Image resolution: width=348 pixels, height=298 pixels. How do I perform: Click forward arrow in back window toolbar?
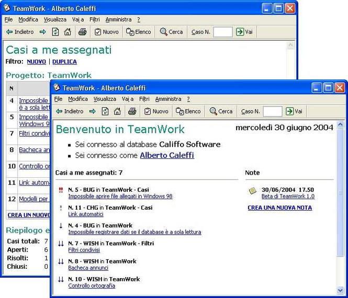click(x=43, y=32)
